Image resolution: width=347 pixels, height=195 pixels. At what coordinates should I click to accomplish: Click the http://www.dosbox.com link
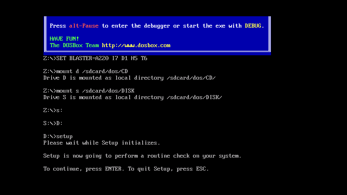coord(136,45)
